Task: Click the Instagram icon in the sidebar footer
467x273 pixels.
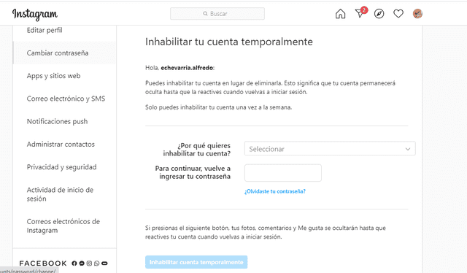Action: 89,264
